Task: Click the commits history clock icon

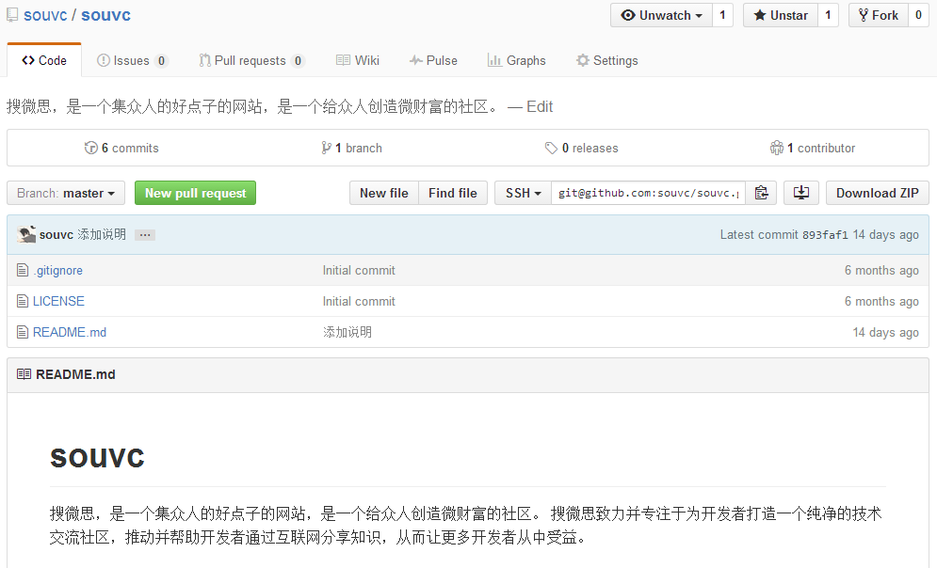Action: coord(90,148)
